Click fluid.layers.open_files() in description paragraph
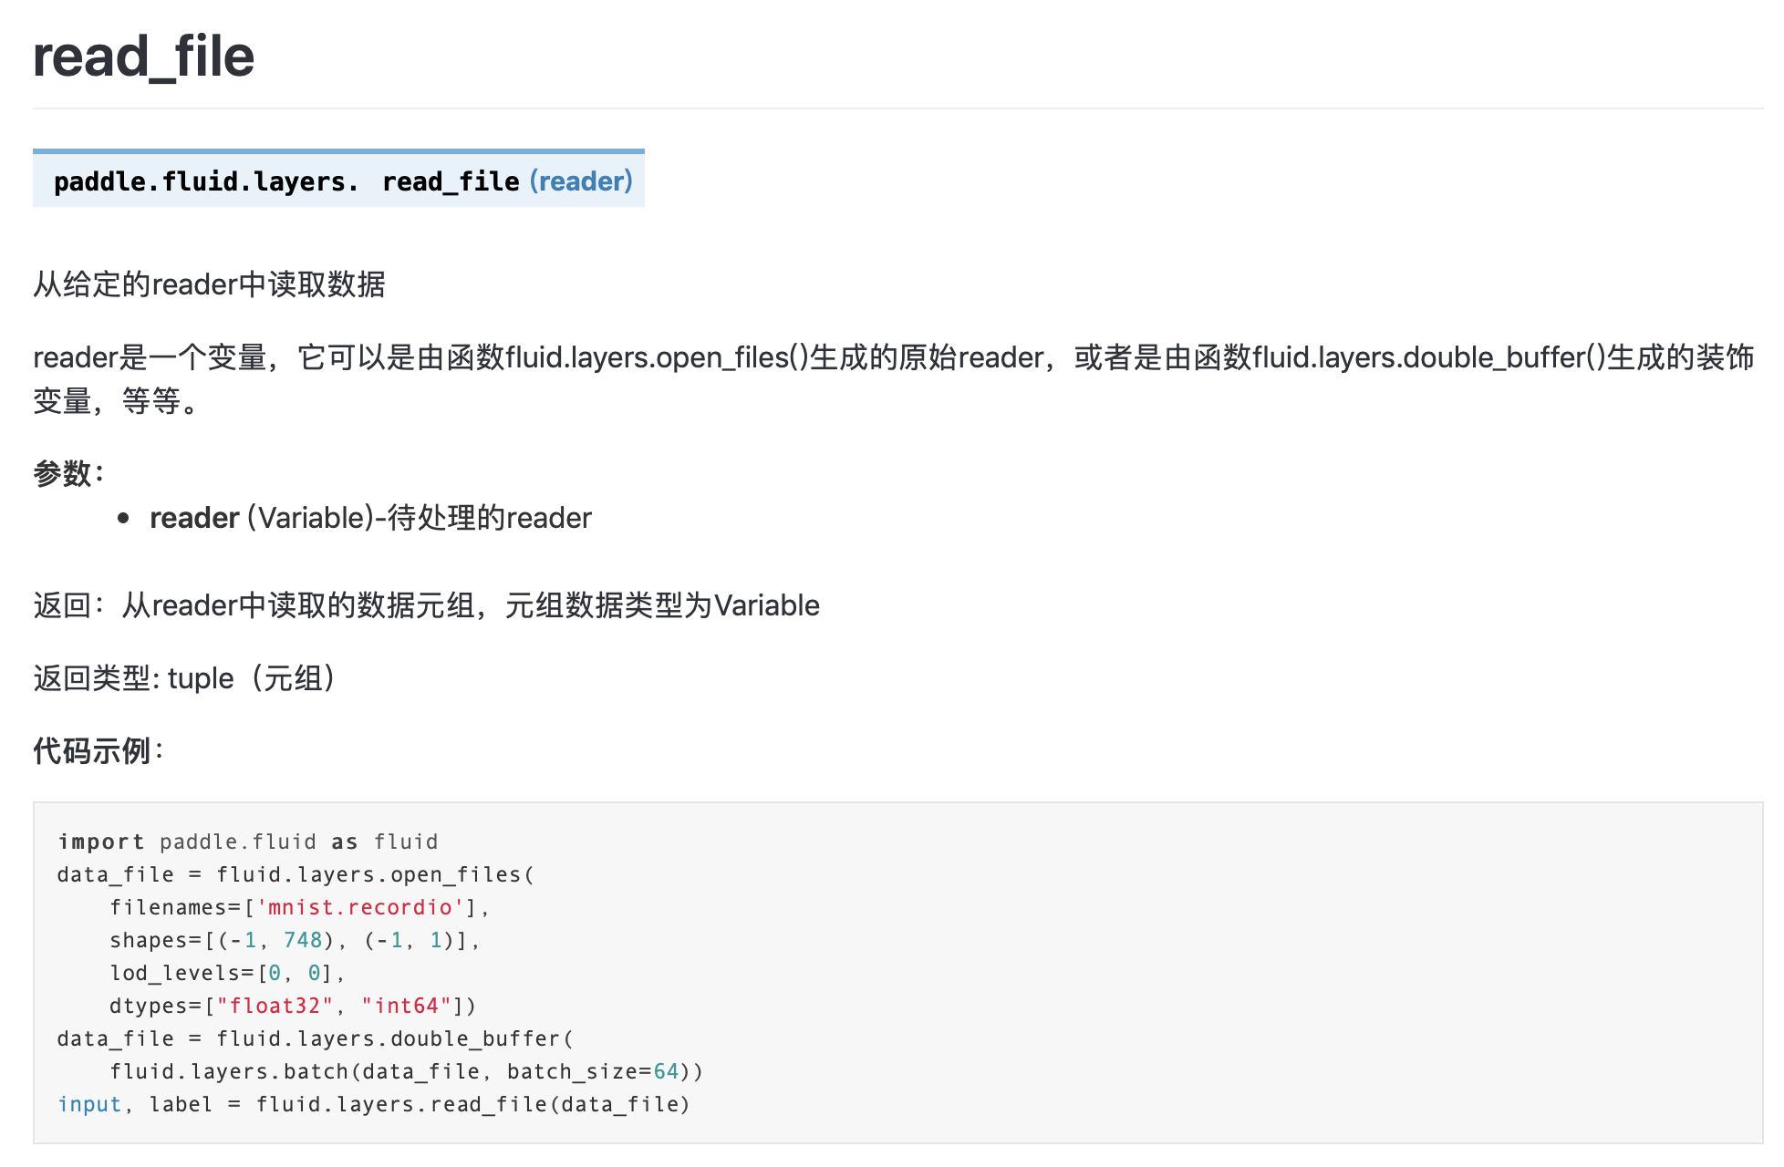 657,357
